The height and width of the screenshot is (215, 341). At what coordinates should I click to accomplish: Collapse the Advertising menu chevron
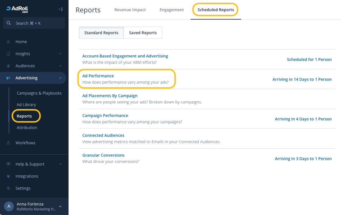(x=60, y=78)
